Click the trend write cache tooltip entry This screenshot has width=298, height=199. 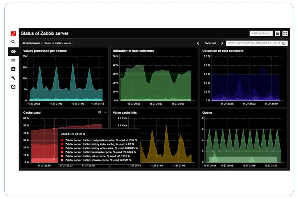point(100,152)
